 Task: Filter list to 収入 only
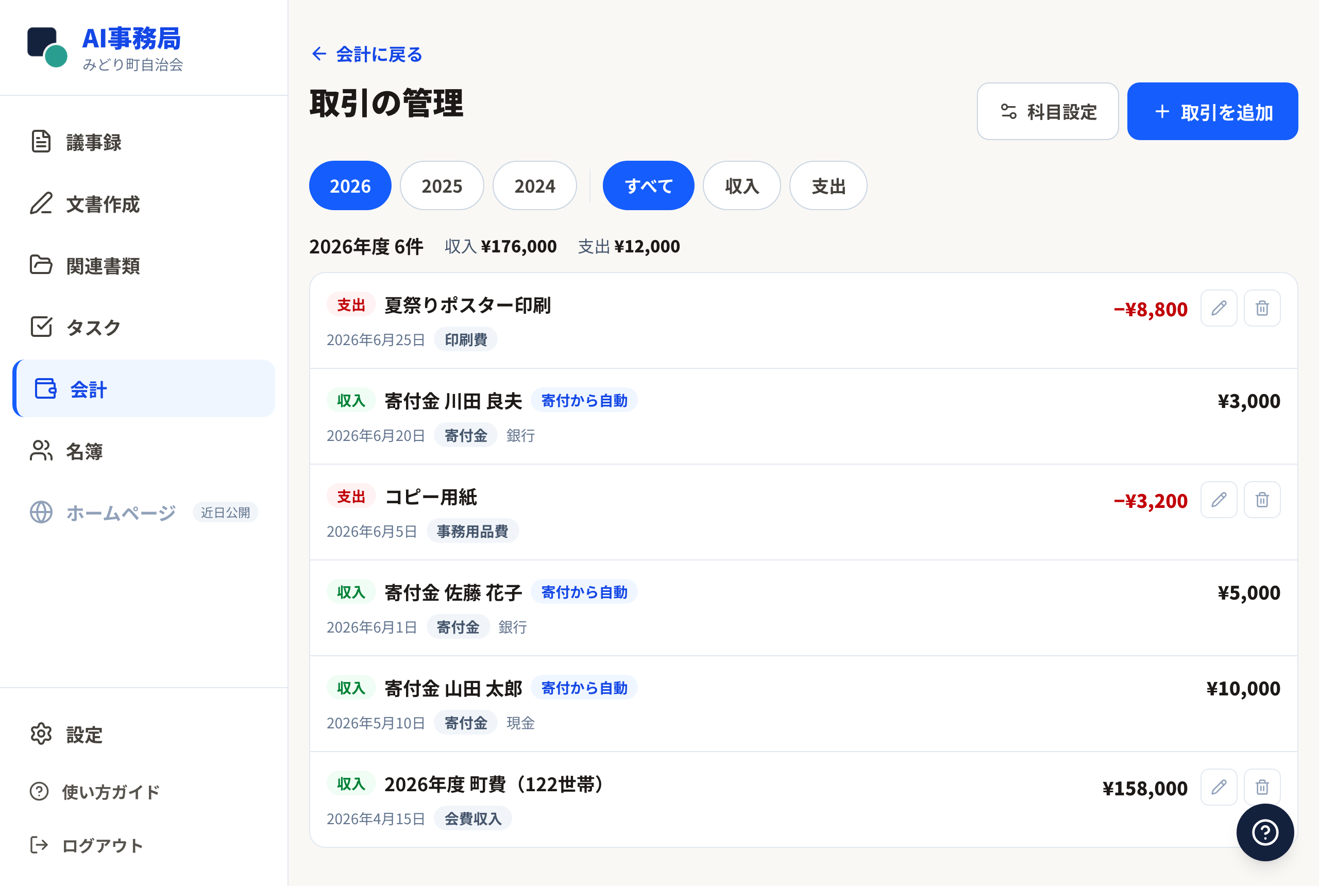(x=741, y=185)
